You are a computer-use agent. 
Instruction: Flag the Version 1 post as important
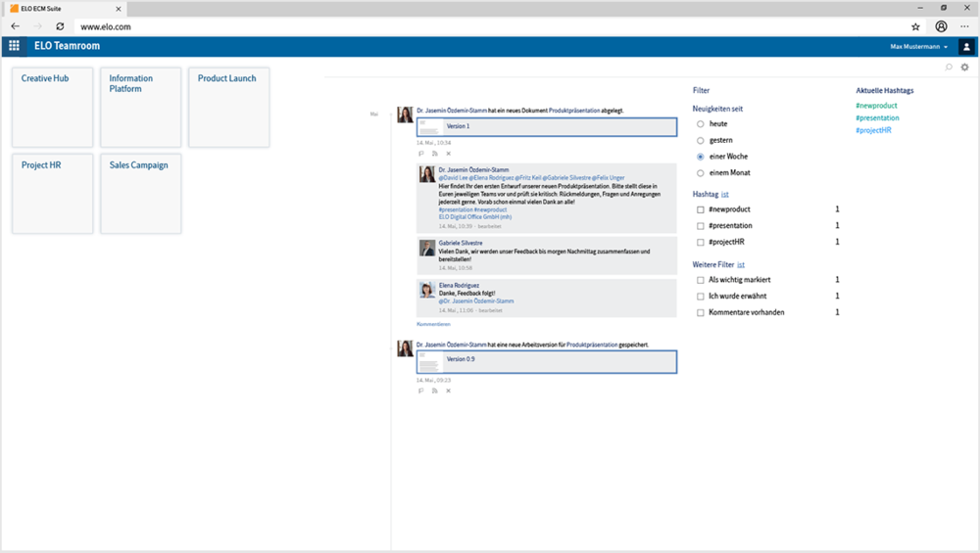[x=421, y=154]
